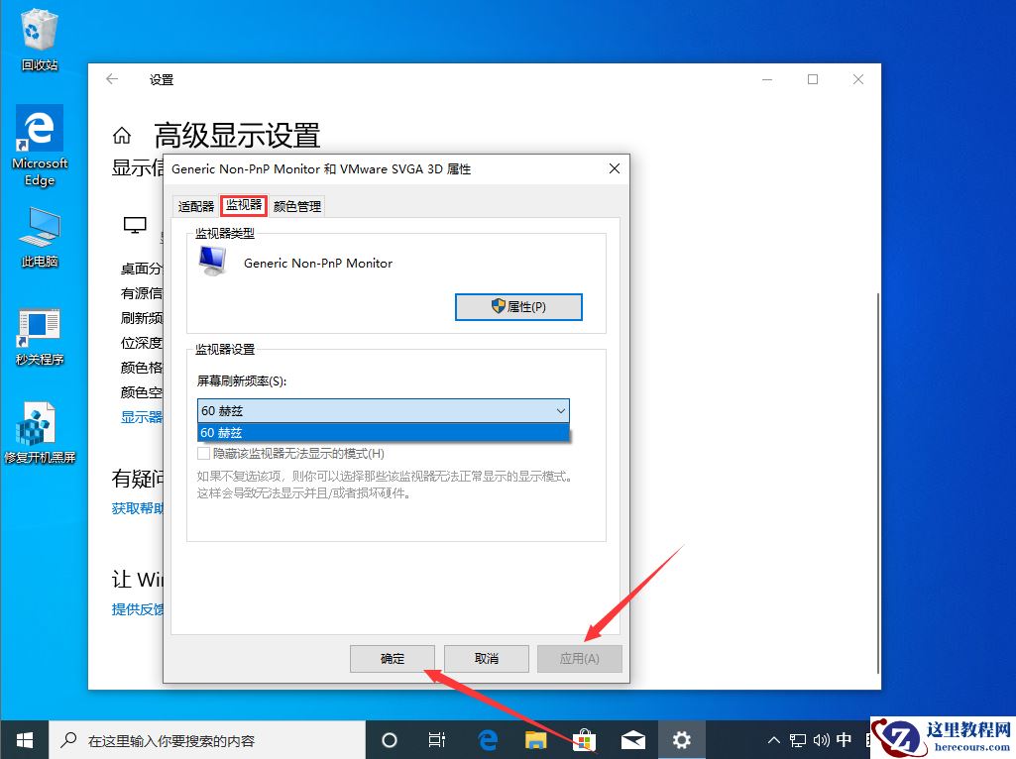The width and height of the screenshot is (1016, 759).
Task: Click the 属性(P) button
Action: point(518,306)
